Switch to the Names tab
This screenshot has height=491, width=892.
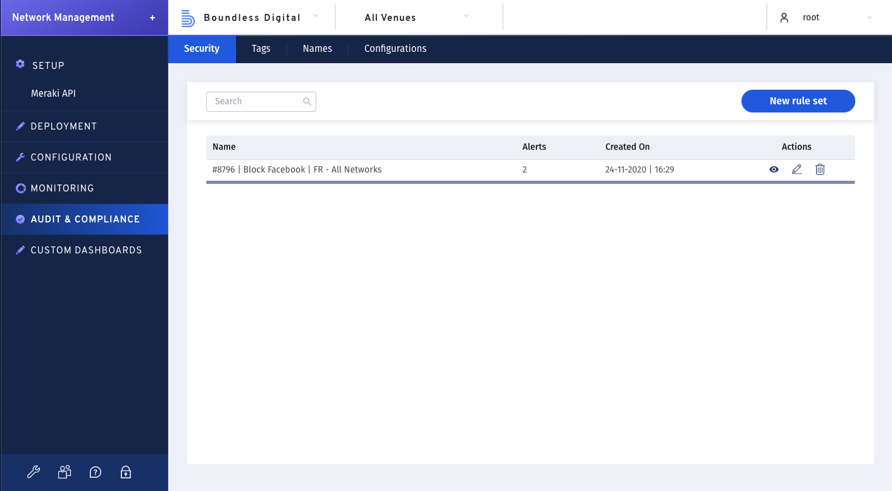[x=318, y=49]
